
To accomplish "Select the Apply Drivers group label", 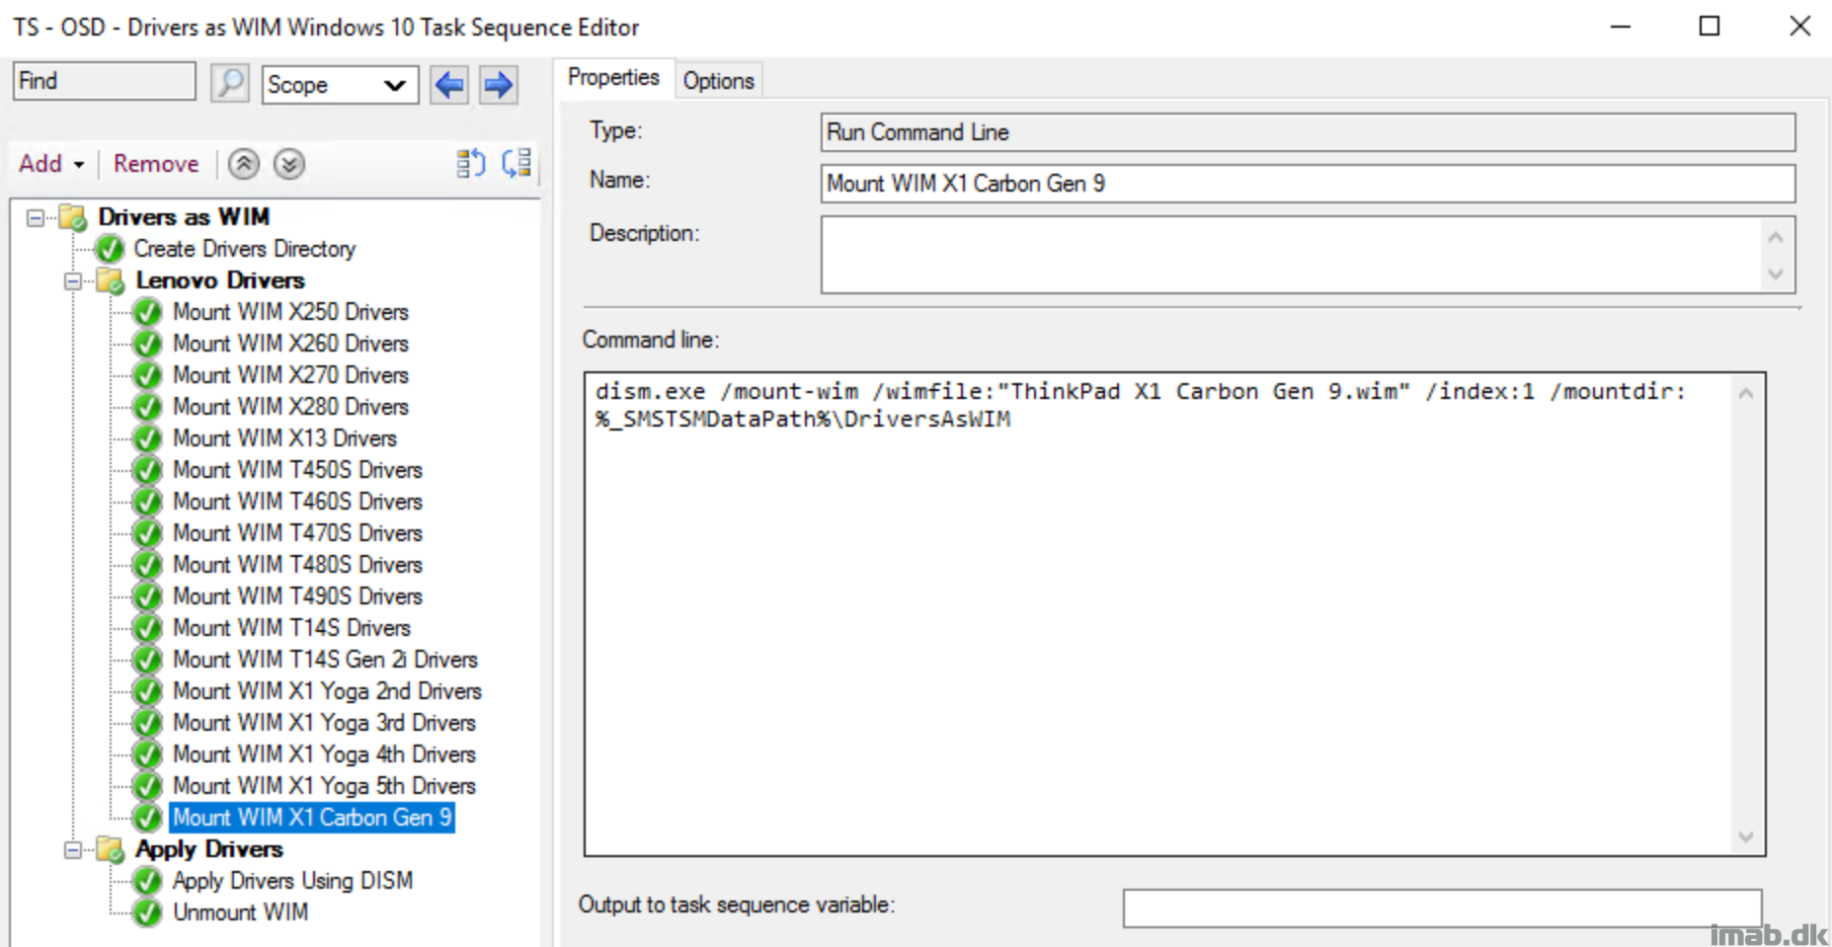I will tap(209, 849).
